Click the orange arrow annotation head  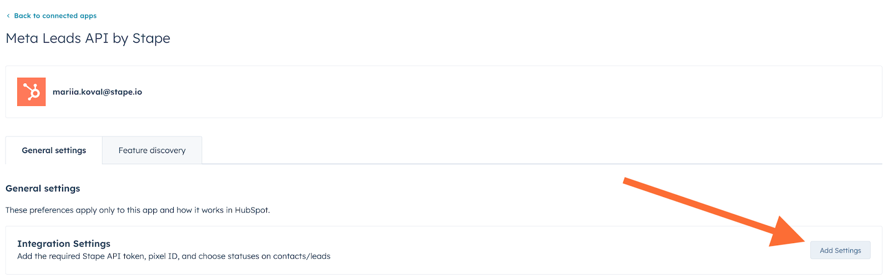click(788, 233)
